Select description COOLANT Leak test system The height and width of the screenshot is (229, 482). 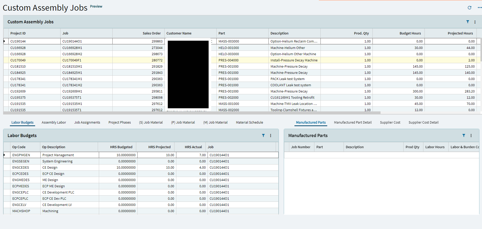(294, 85)
